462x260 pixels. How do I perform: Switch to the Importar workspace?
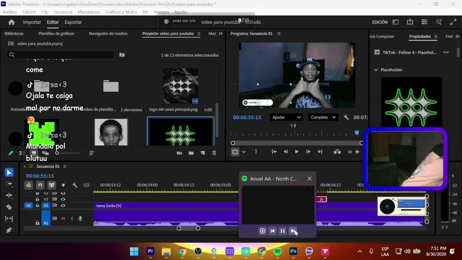(32, 22)
